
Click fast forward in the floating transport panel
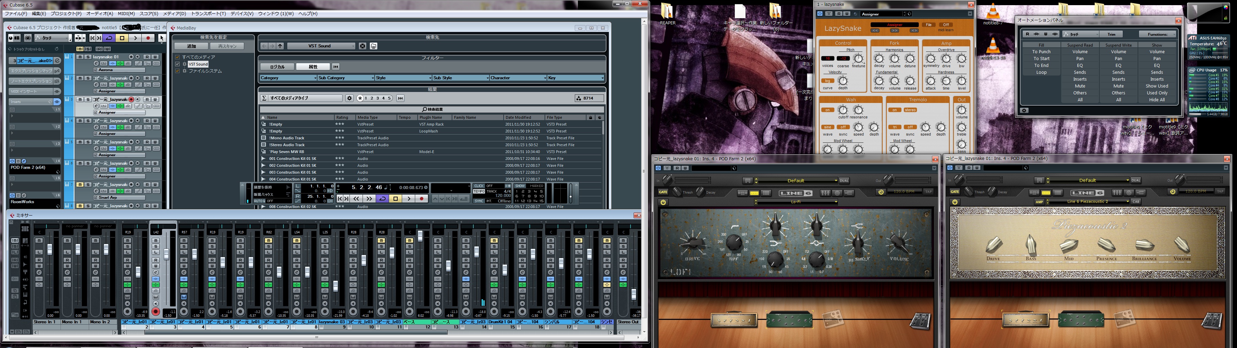369,198
